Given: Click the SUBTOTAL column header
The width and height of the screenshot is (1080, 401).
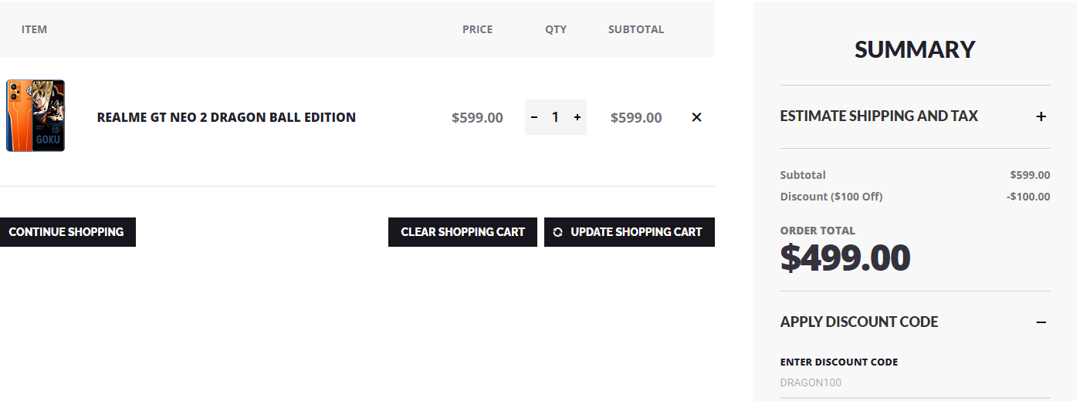Looking at the screenshot, I should click(635, 29).
